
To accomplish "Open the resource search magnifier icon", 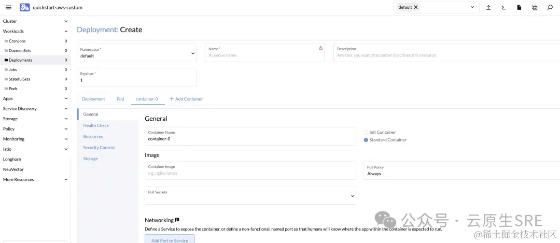I will pos(550,7).
